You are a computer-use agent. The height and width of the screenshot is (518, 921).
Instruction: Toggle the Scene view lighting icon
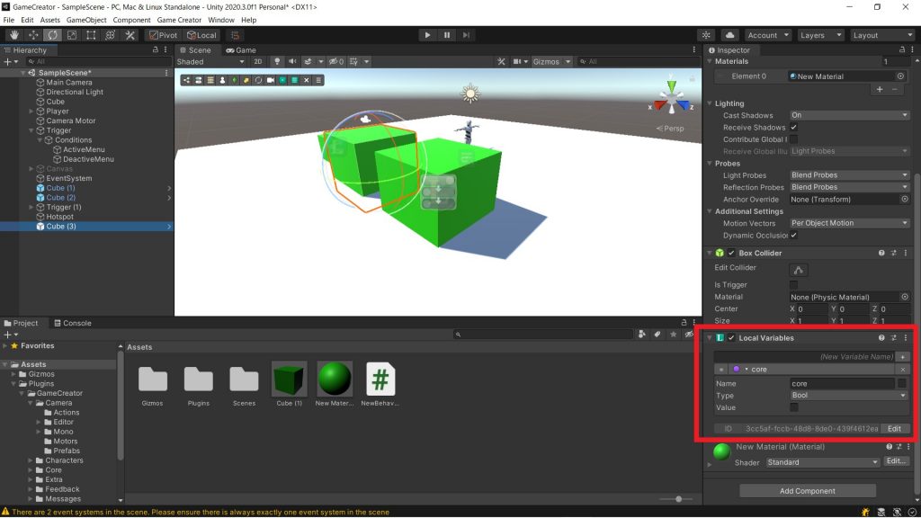click(x=277, y=60)
